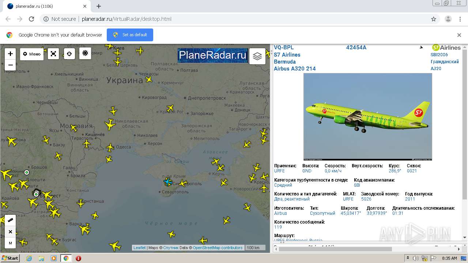Dismiss the default browser infobar
This screenshot has height=263, width=468.
459,35
